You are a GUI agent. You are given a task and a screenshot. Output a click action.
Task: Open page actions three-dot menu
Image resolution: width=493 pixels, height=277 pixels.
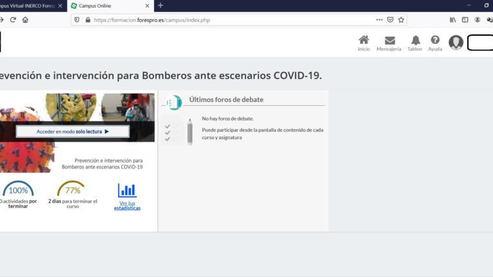click(x=379, y=20)
